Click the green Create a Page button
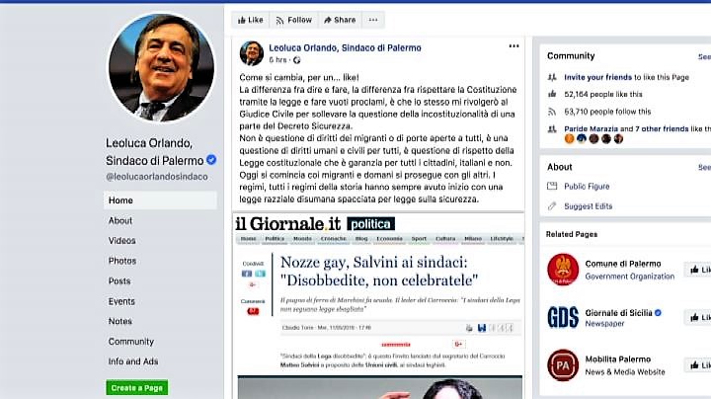This screenshot has width=711, height=399. pos(137,388)
